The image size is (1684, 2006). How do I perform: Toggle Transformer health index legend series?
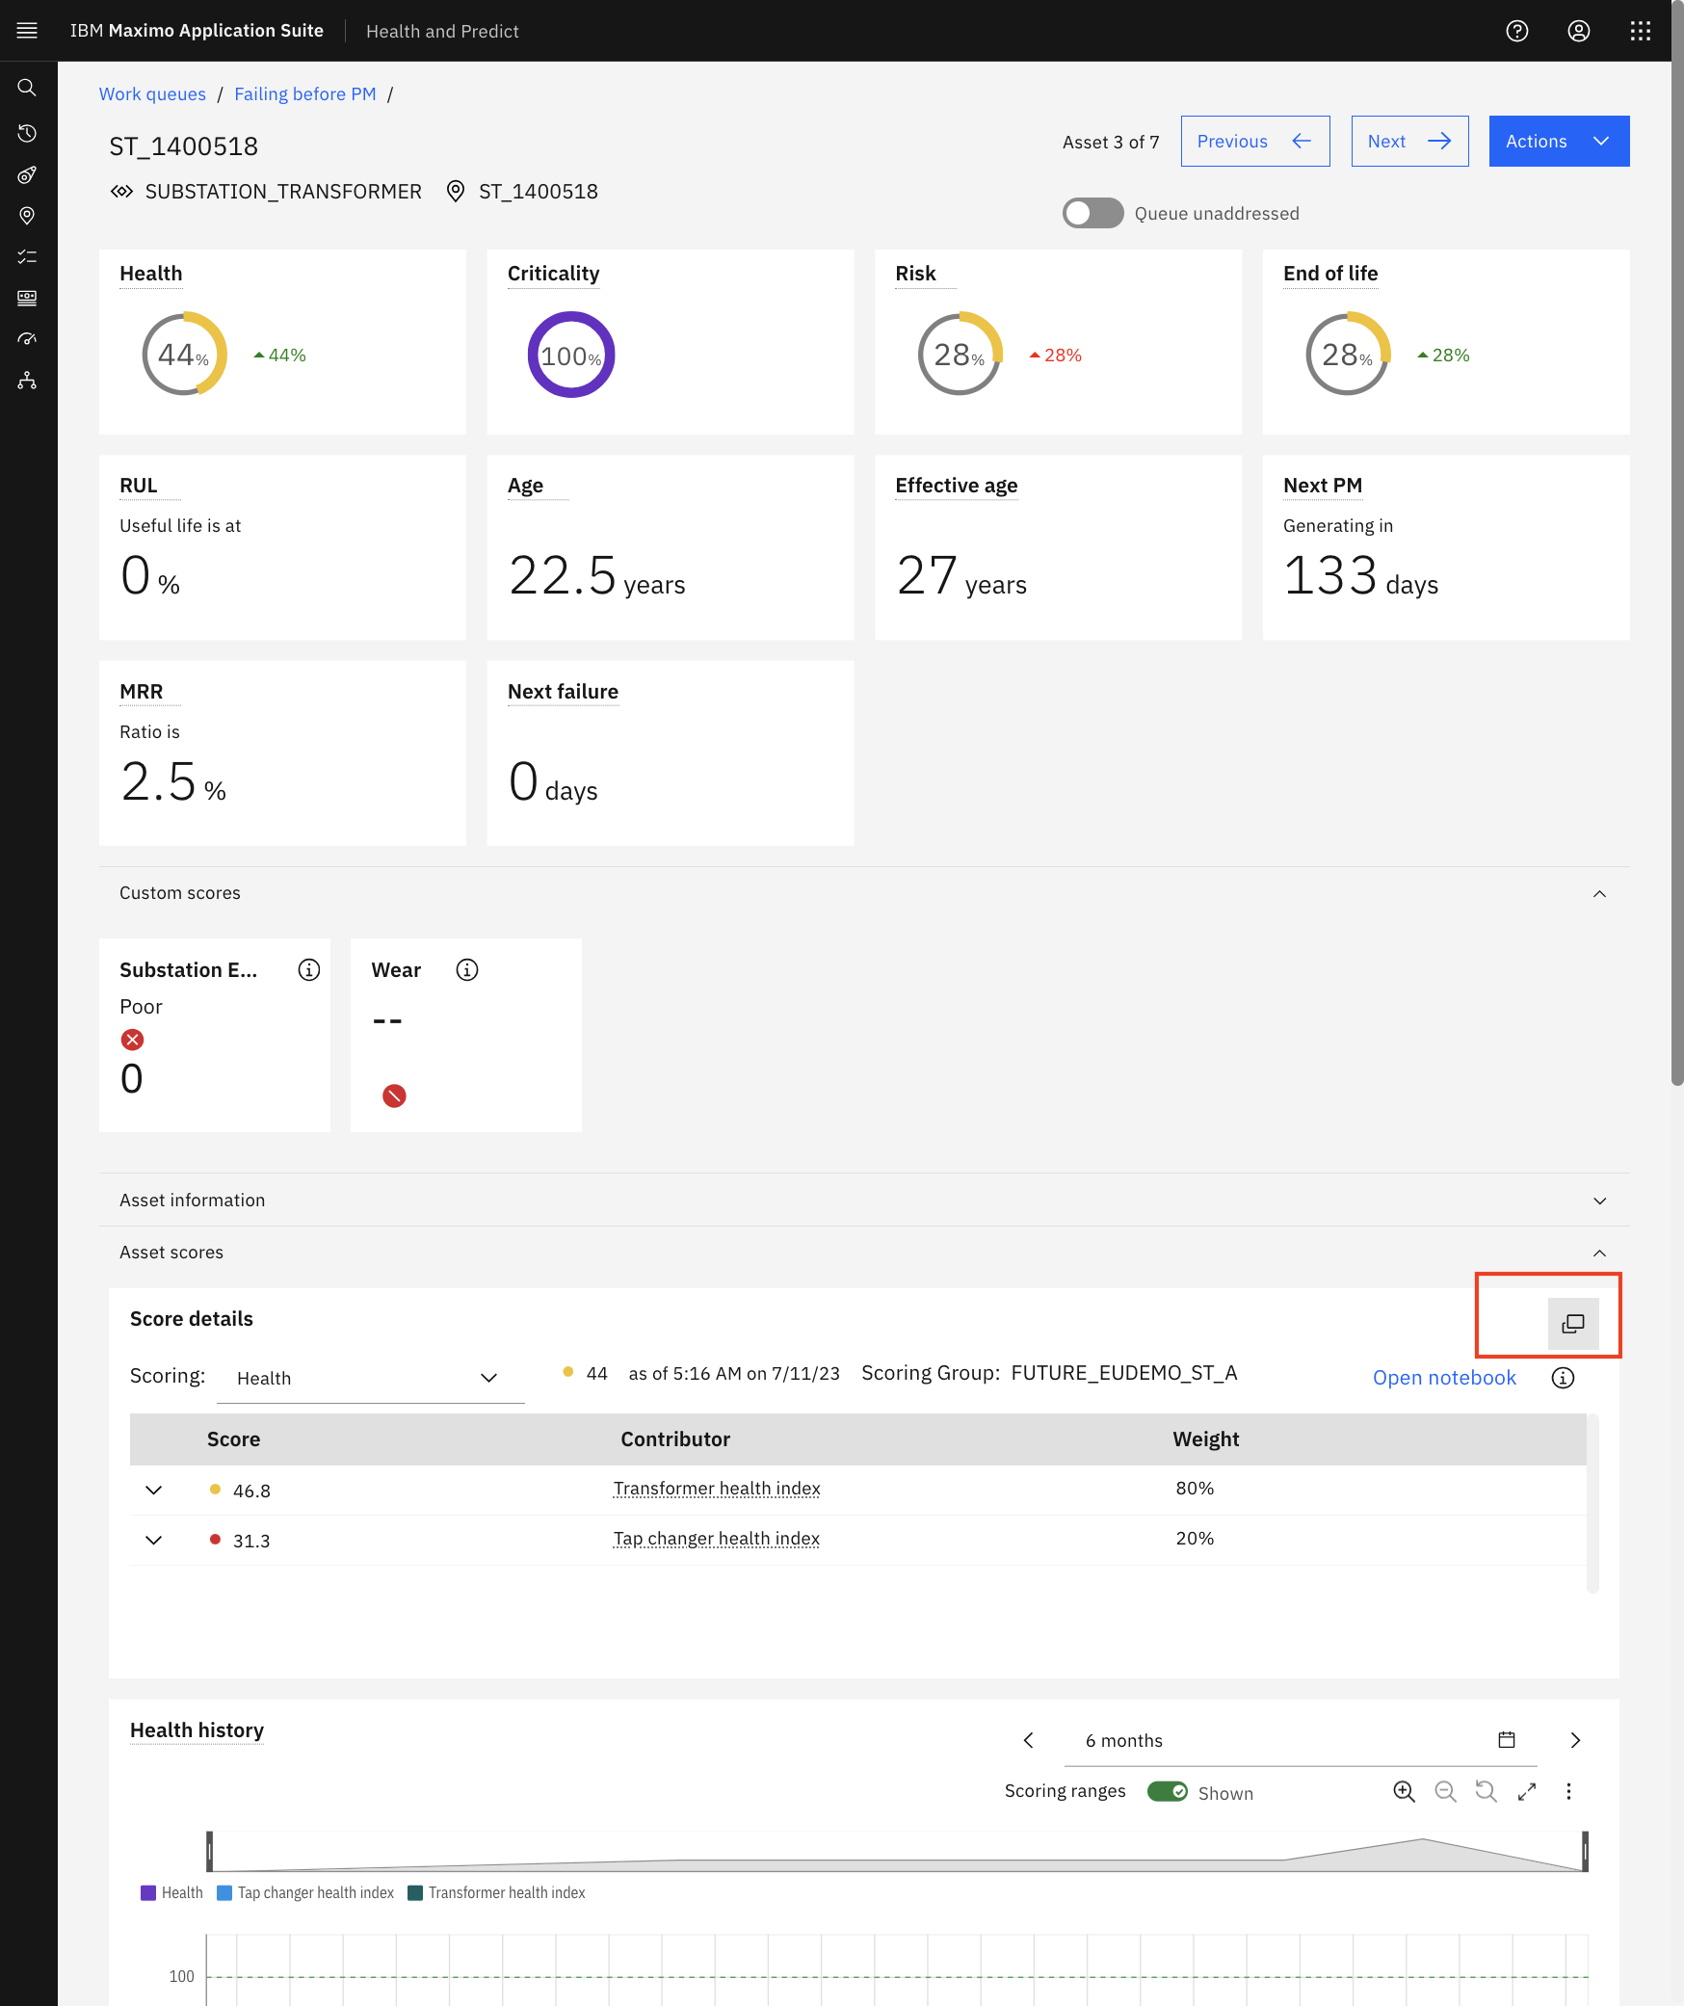[x=497, y=1893]
